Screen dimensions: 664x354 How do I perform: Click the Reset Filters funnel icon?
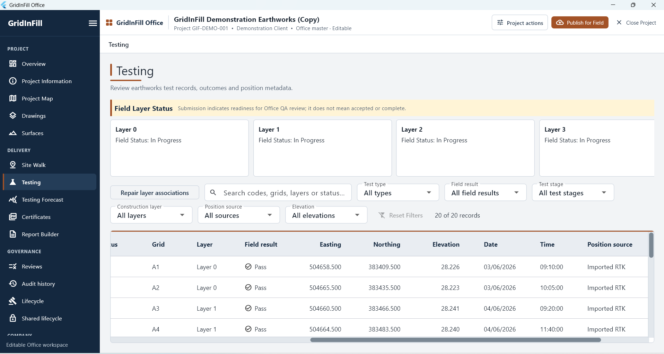[x=382, y=215]
